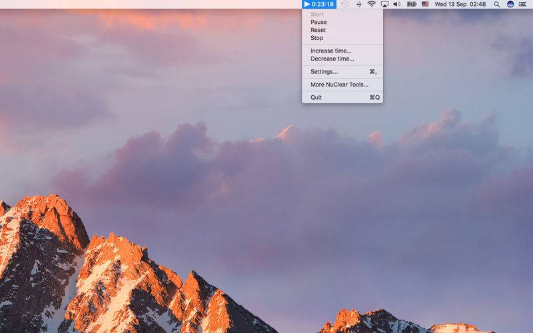
Task: Select Decrease time... menu entry
Action: click(332, 59)
